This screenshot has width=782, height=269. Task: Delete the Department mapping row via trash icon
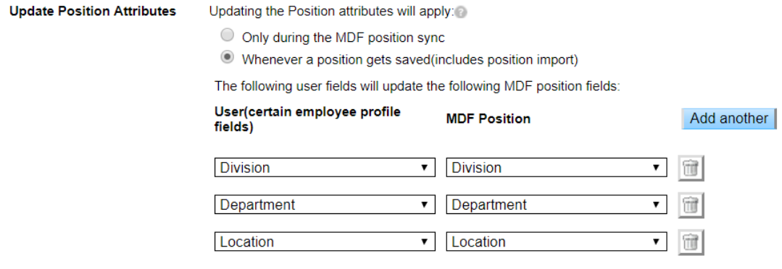691,205
